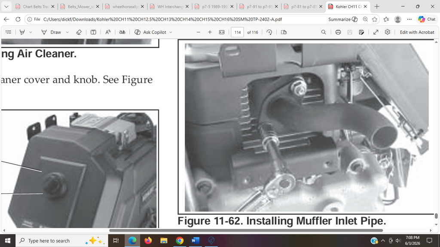
Task: Open Google Chrome from the taskbar
Action: pyautogui.click(x=180, y=241)
